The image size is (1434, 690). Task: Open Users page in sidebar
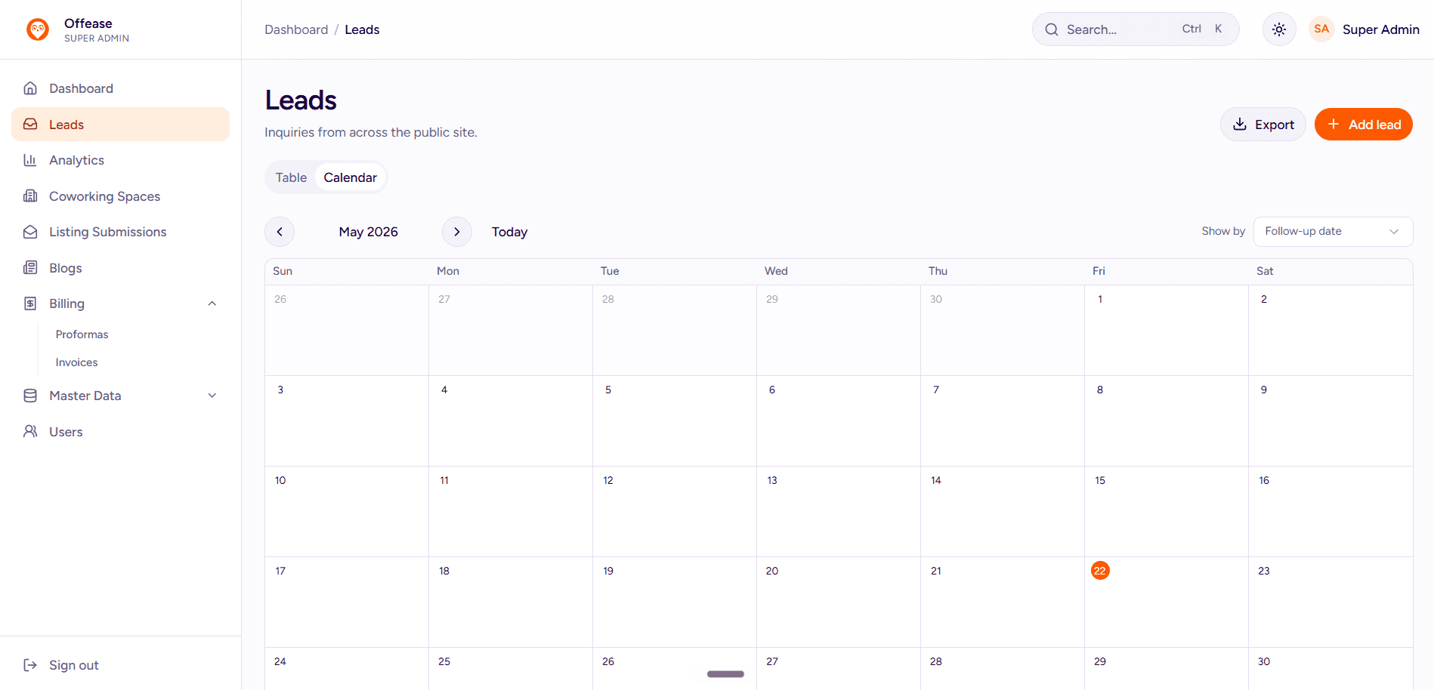121,432
